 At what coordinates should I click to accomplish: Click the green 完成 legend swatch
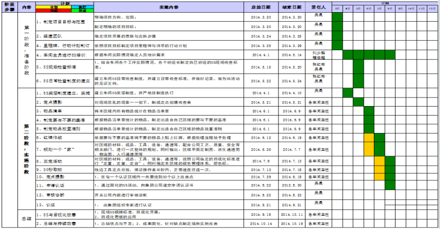82,10
